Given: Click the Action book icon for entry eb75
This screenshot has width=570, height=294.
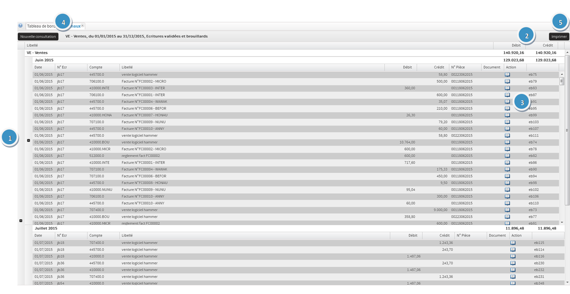Looking at the screenshot, I should pyautogui.click(x=507, y=74).
